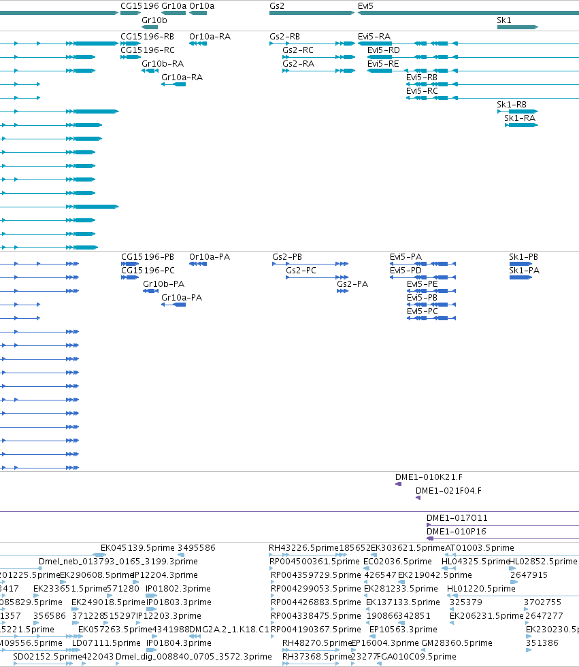Open the Evi5-RB transcript label

point(422,78)
